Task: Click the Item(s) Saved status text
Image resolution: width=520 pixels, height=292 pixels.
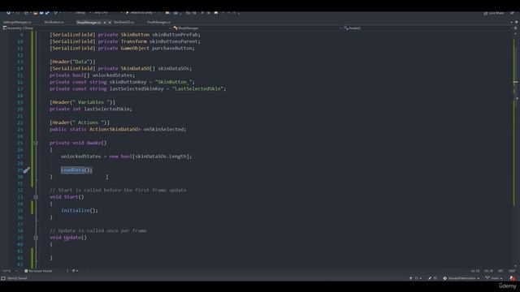Action: 17,278
